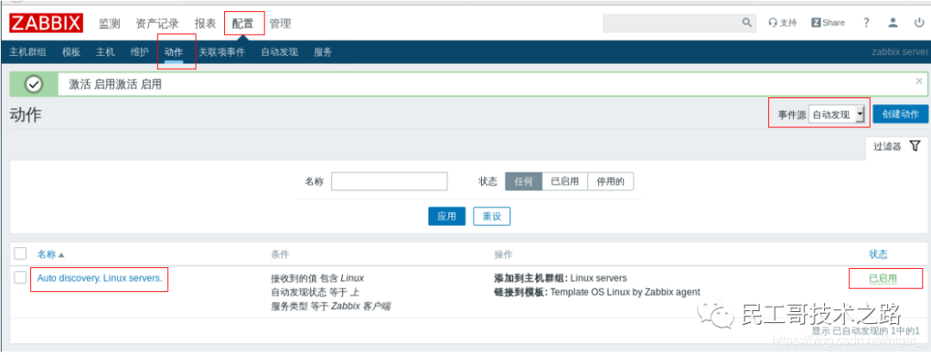Viewport: 931px width, 355px height.
Task: Open the 配置 menu
Action: (x=242, y=24)
